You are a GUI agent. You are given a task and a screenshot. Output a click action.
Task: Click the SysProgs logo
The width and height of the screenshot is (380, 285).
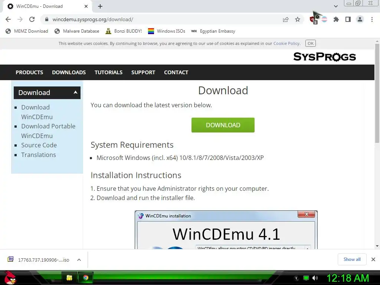tap(324, 57)
